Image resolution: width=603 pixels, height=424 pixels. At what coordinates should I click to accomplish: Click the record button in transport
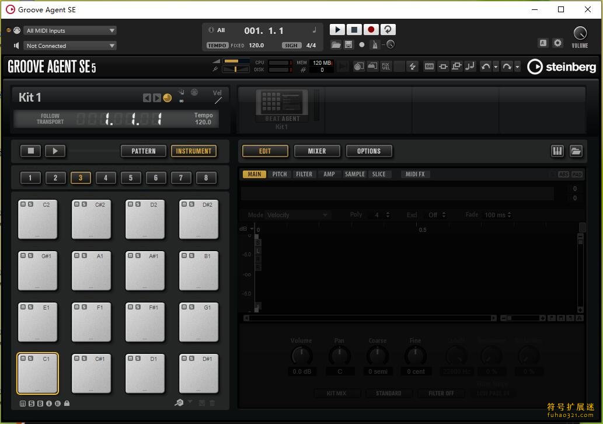[x=371, y=30]
